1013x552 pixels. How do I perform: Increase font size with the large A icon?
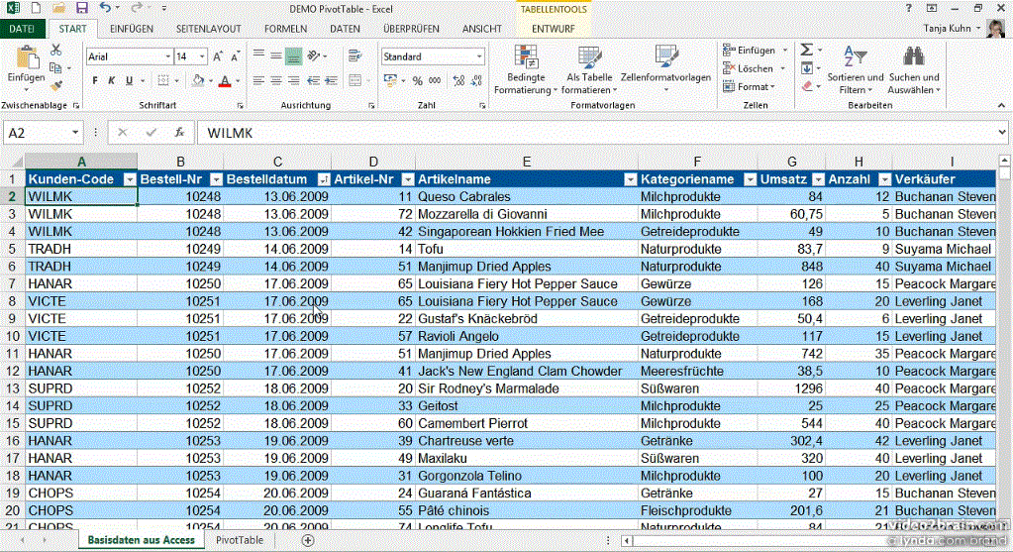tap(218, 56)
